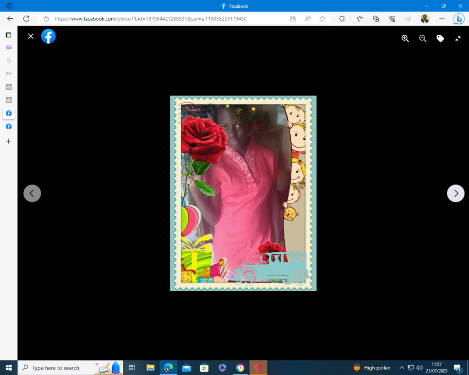Toggle Read aloud for this page
469x375 pixels.
[x=308, y=19]
